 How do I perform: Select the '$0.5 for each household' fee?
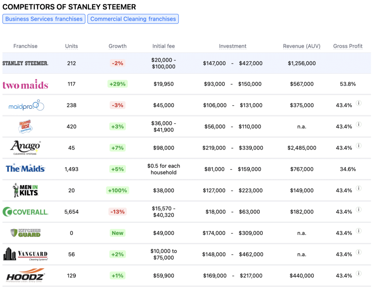point(164,169)
